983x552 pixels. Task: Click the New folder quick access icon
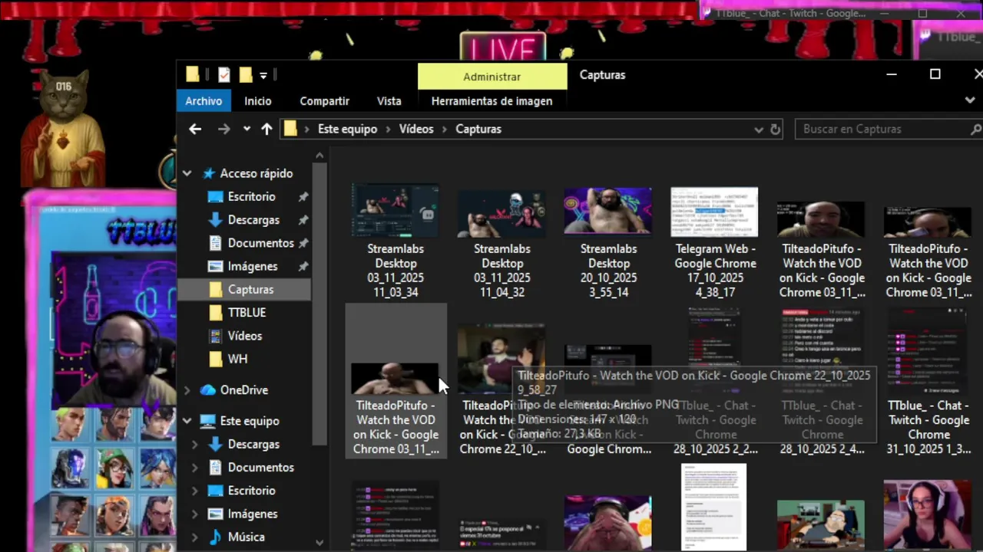tap(246, 74)
